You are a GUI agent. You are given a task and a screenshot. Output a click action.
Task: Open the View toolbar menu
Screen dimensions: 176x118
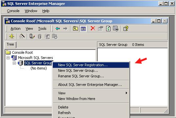pyautogui.click(x=29, y=29)
